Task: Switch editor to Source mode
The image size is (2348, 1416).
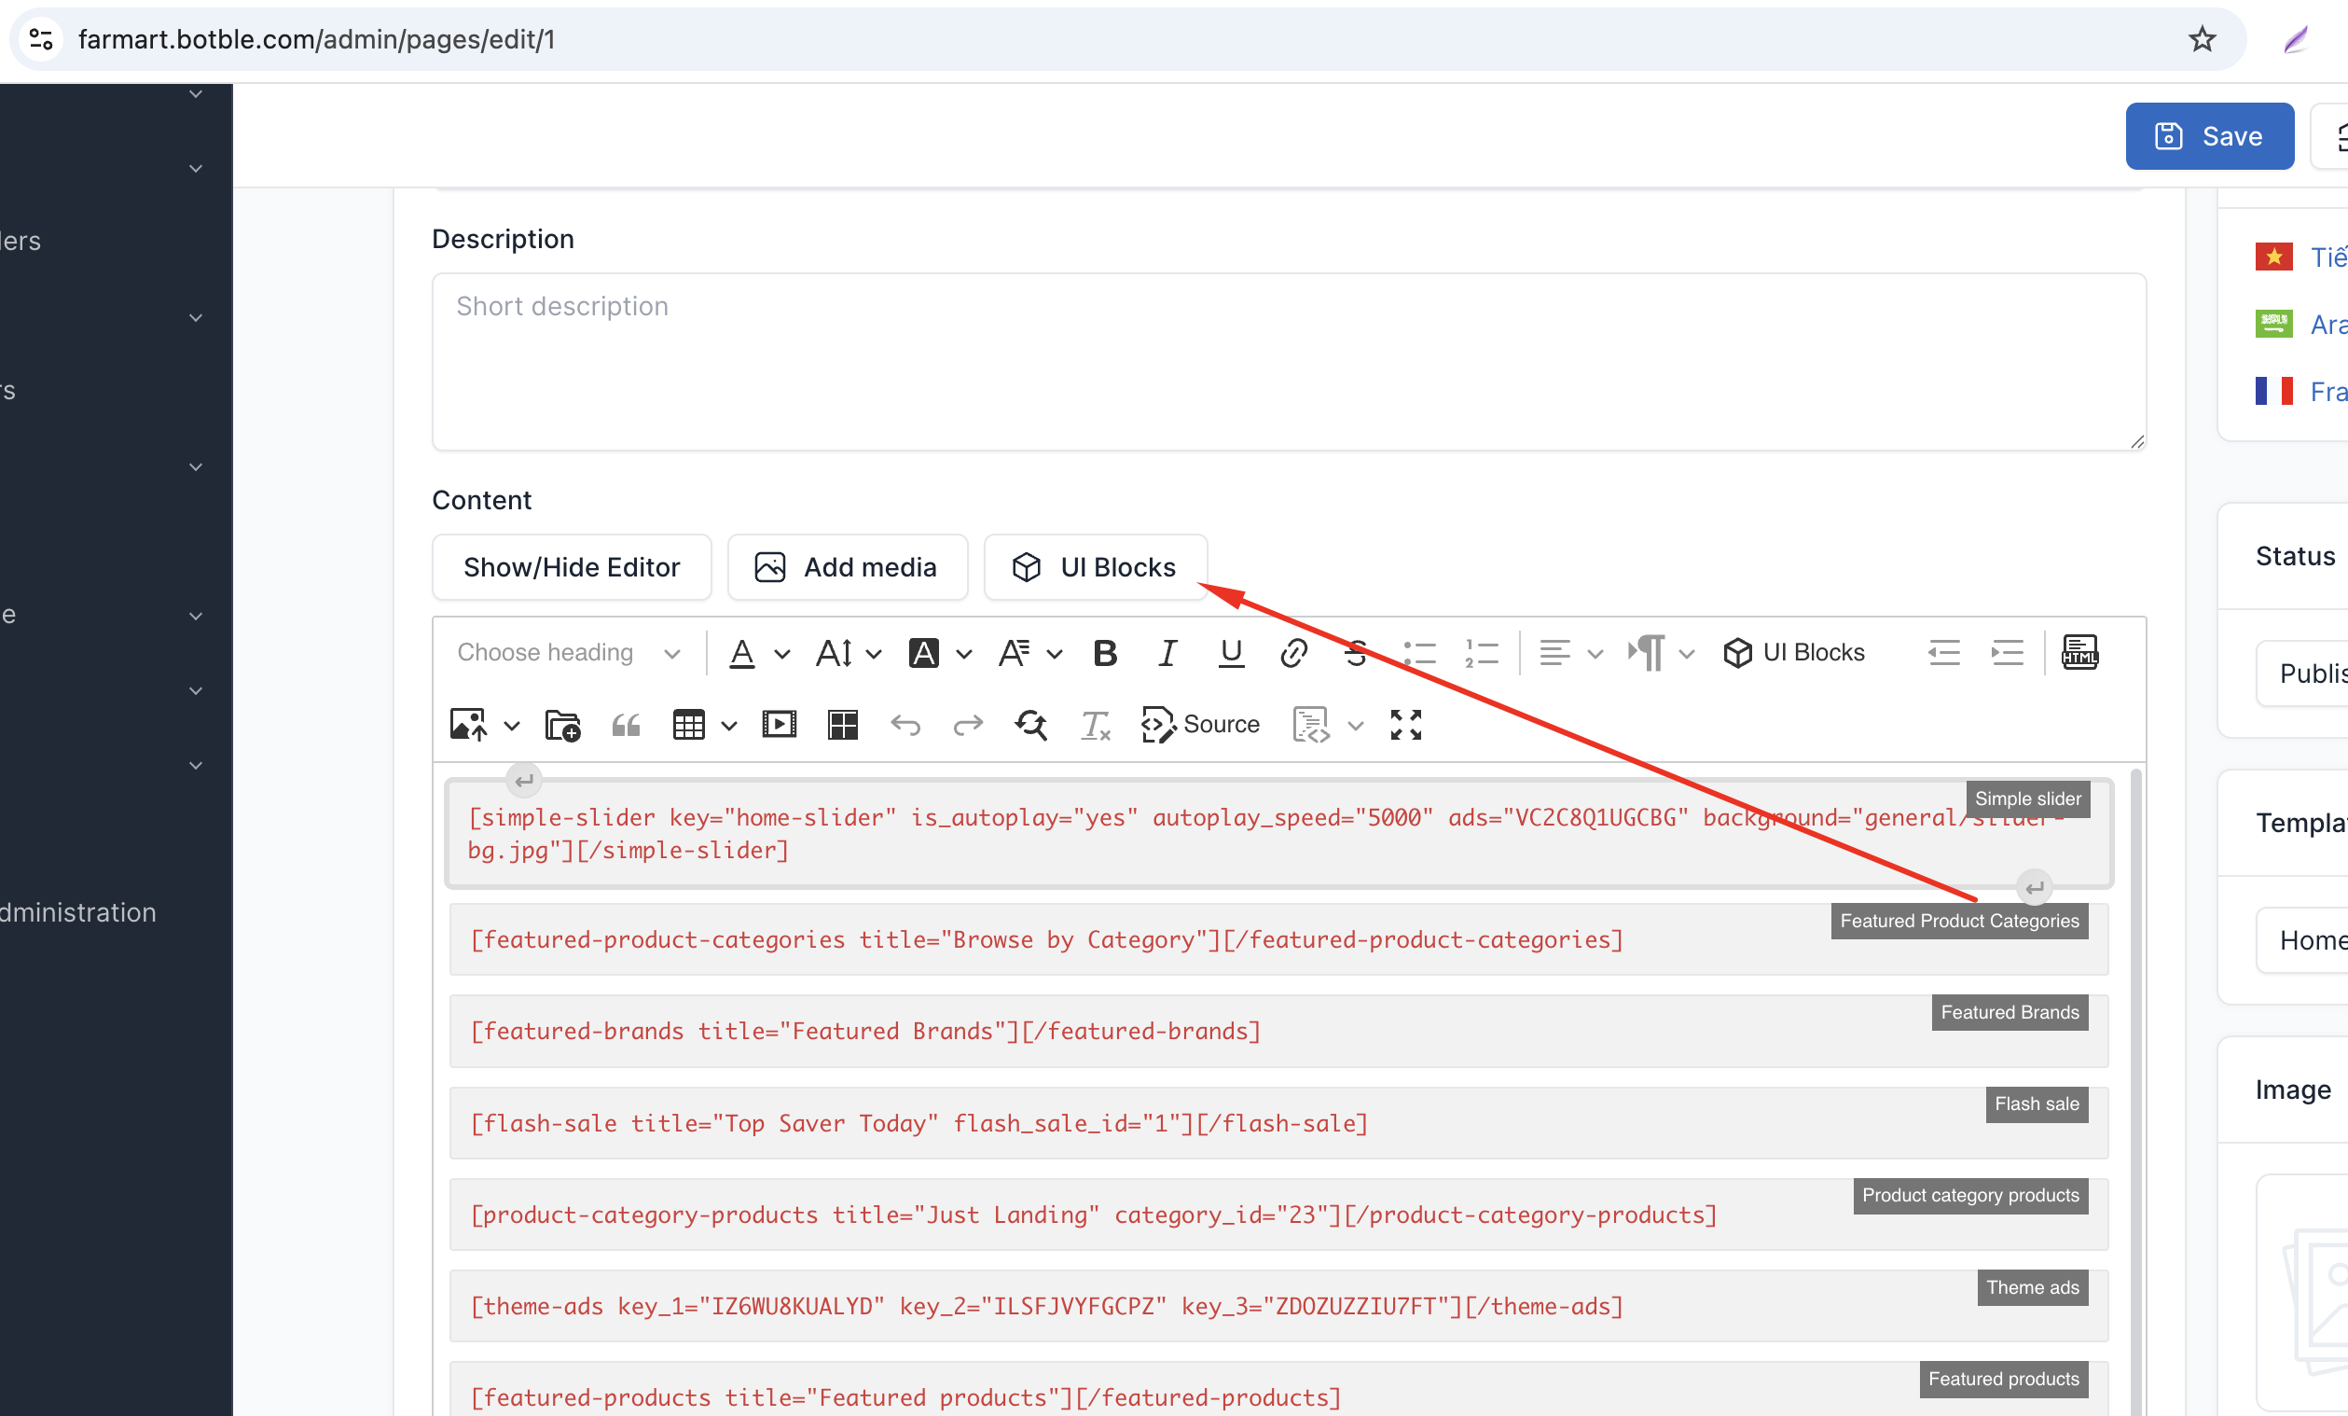Action: click(1201, 726)
